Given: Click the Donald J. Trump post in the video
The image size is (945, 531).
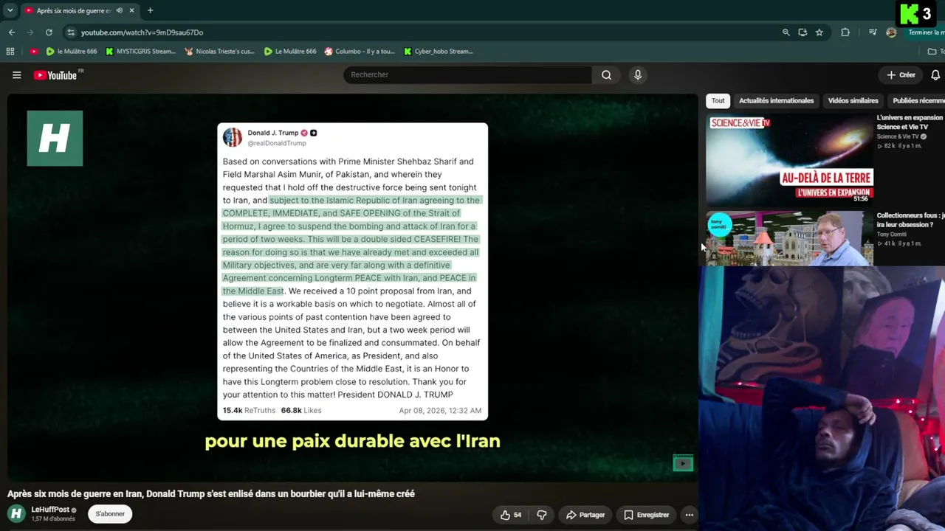Looking at the screenshot, I should (352, 271).
